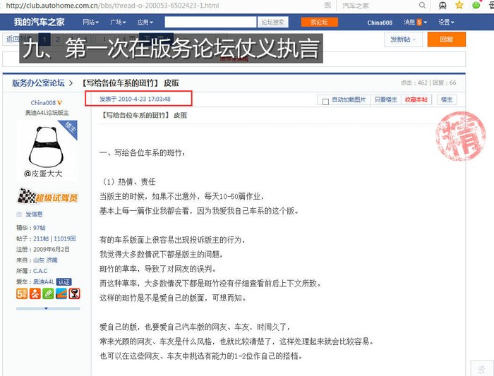Viewport: 494px width, 376px height.
Task: Toggle the 自动加载图片 checkbox
Action: point(325,101)
